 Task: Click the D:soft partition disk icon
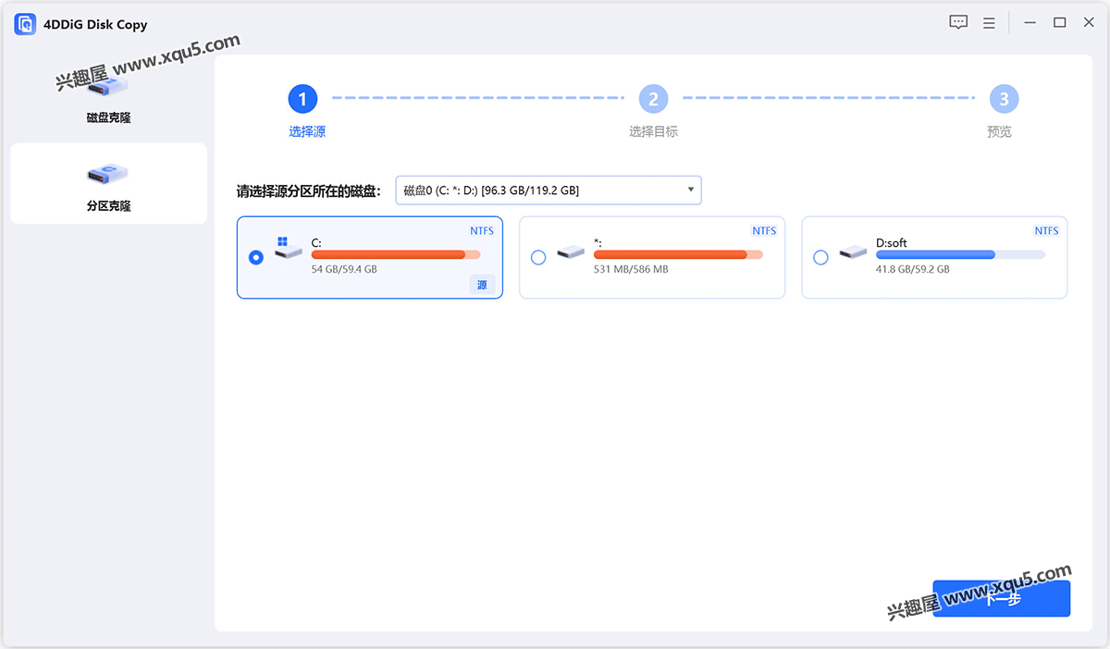pyautogui.click(x=852, y=251)
